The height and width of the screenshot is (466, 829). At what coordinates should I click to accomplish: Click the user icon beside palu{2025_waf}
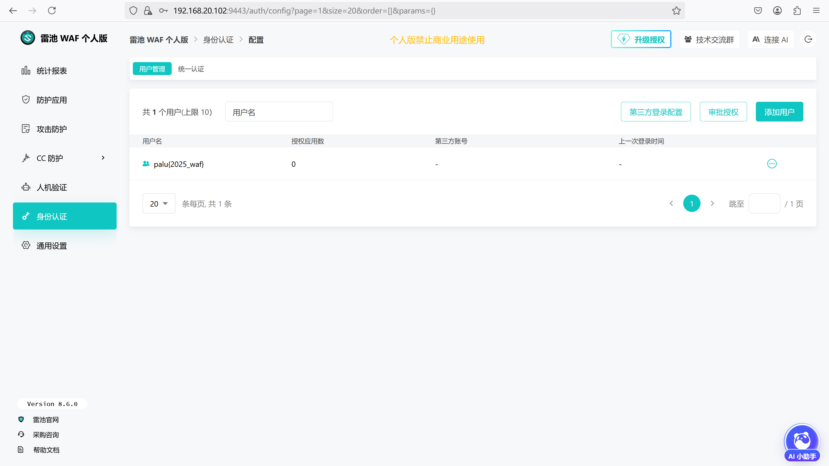(x=146, y=164)
